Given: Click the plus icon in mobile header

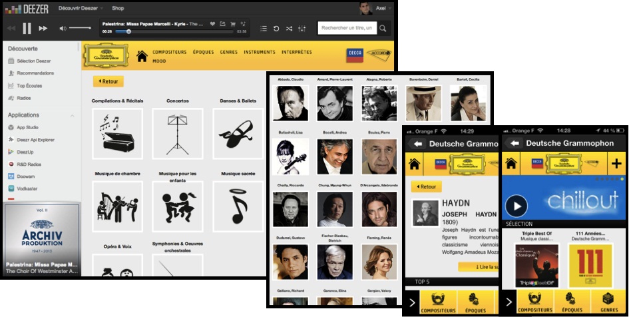Looking at the screenshot, I should coord(616,163).
